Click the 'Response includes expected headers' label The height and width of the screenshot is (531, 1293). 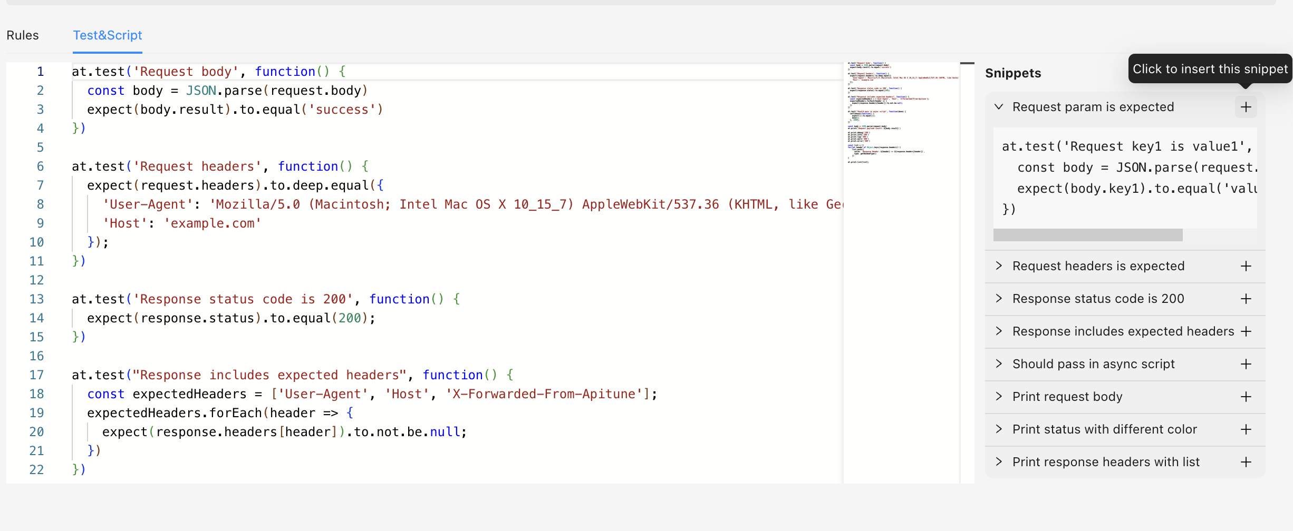(x=1123, y=331)
